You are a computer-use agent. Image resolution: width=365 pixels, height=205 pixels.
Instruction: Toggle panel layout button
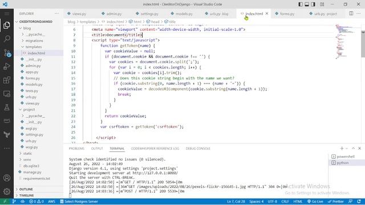[307, 4]
